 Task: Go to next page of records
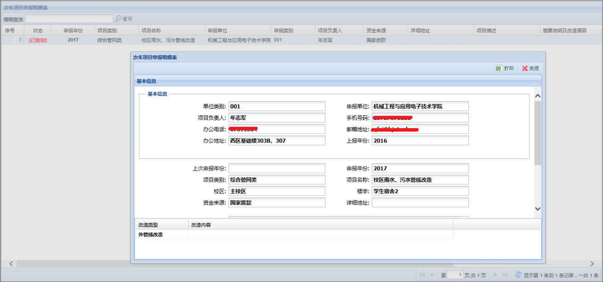495,275
